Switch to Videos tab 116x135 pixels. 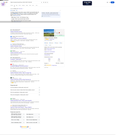point(30,5)
